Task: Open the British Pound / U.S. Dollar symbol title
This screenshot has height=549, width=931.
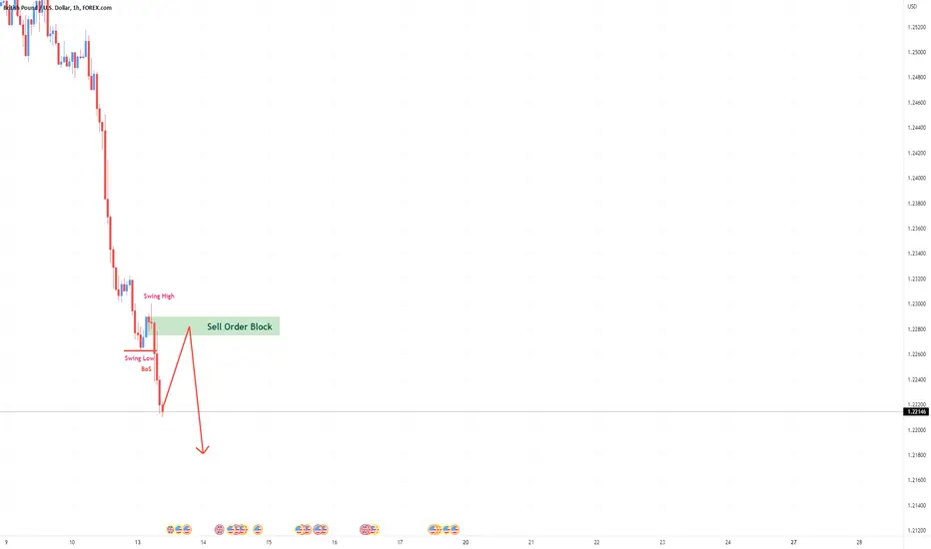Action: (36, 8)
